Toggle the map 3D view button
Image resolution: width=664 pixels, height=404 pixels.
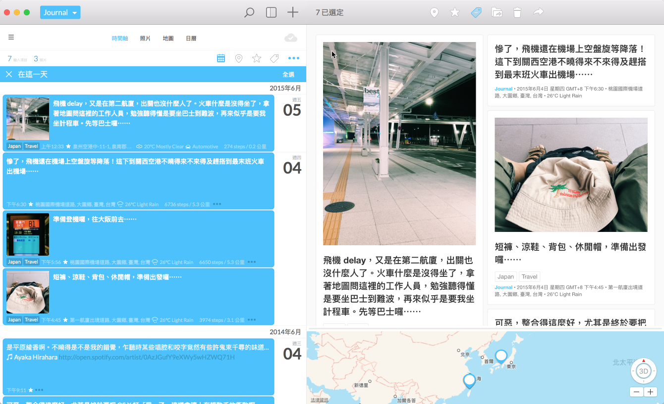pyautogui.click(x=643, y=371)
